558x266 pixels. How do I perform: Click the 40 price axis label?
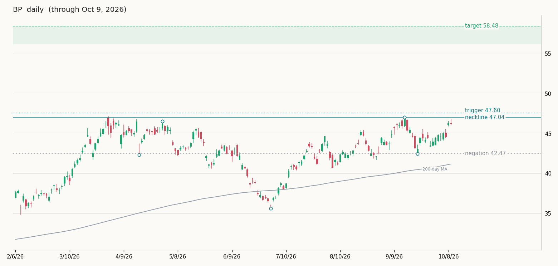pos(548,174)
